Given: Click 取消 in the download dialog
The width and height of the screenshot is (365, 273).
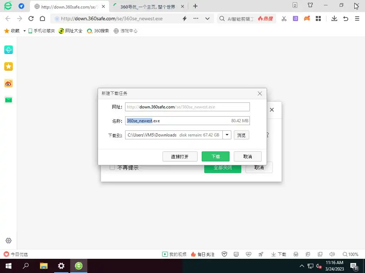Looking at the screenshot, I should coord(248,156).
